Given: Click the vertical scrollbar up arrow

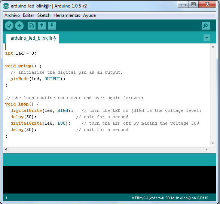Looking at the screenshot, I should pyautogui.click(x=213, y=47).
